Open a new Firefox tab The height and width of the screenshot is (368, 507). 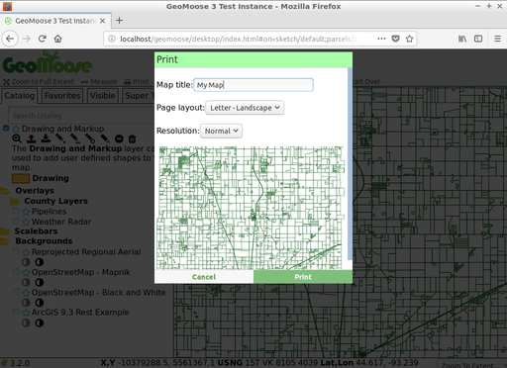pyautogui.click(x=119, y=21)
